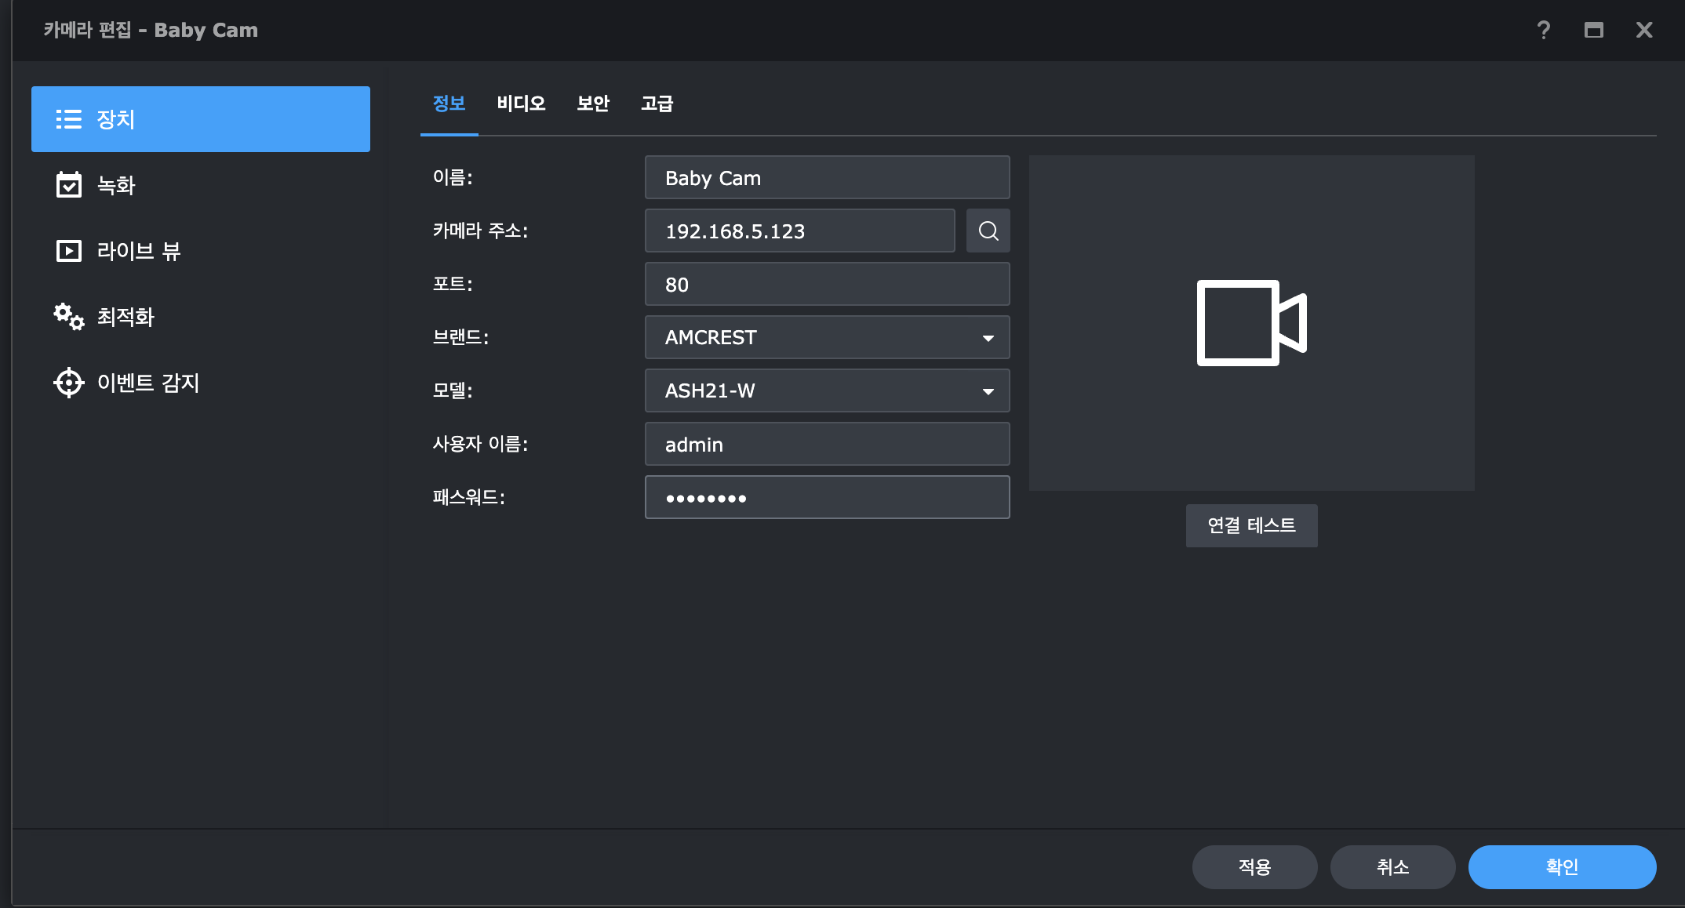Click the 최적화 gears icon
This screenshot has height=908, width=1685.
pyautogui.click(x=69, y=317)
